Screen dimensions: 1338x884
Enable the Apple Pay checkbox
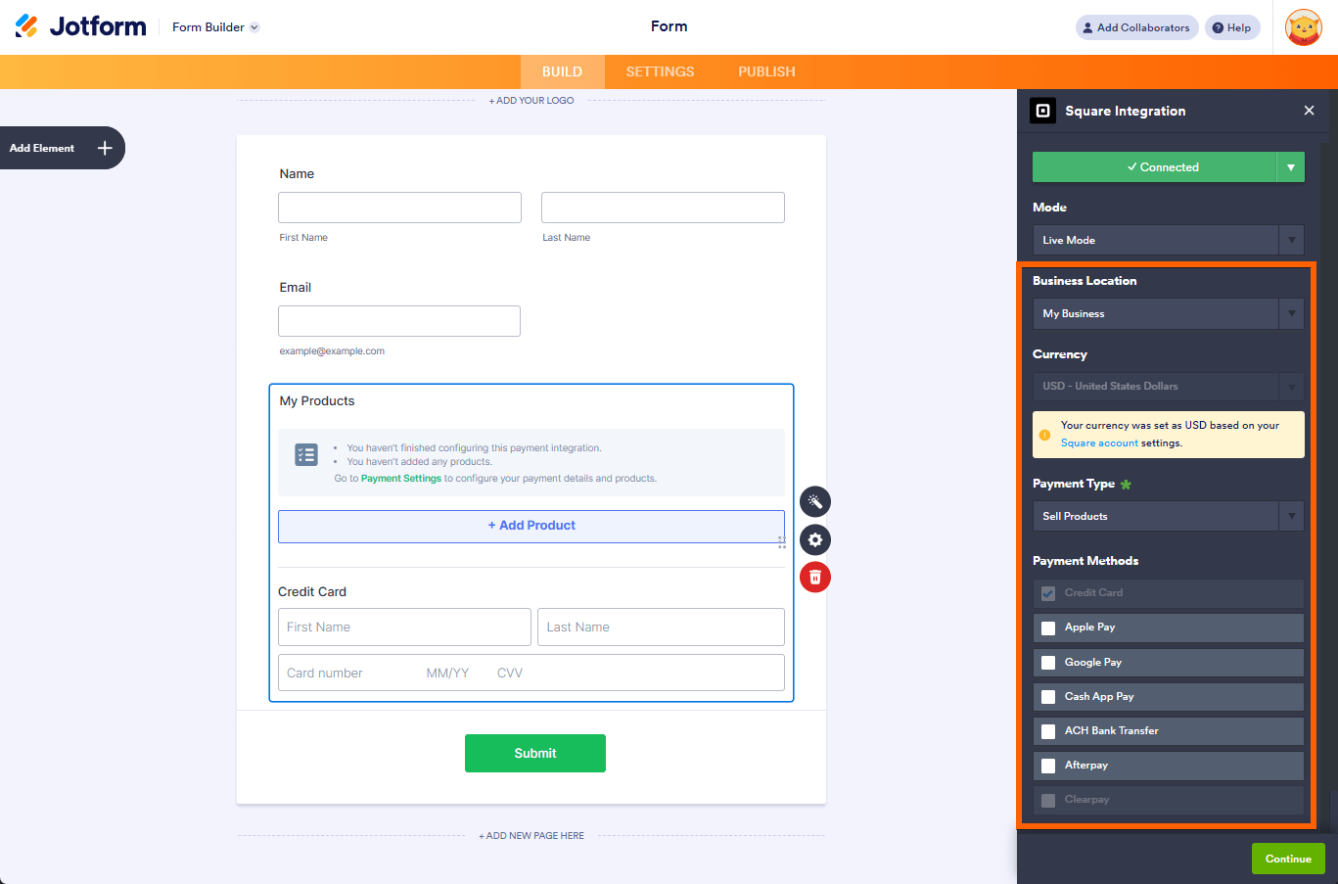pyautogui.click(x=1048, y=628)
